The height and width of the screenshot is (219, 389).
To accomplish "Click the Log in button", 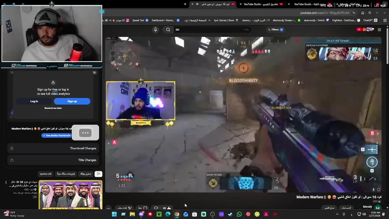I will [x=34, y=101].
